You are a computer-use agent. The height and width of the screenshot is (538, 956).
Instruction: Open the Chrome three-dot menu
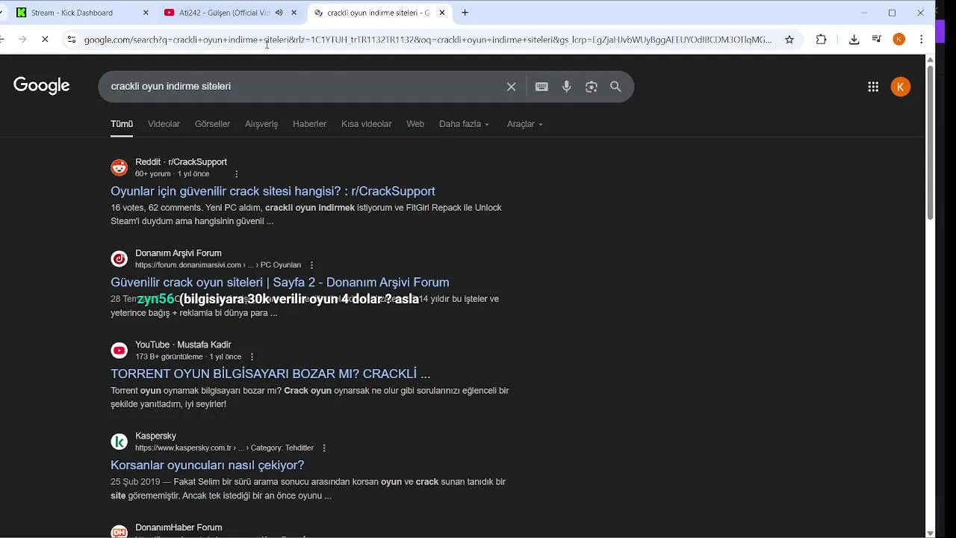(x=922, y=40)
